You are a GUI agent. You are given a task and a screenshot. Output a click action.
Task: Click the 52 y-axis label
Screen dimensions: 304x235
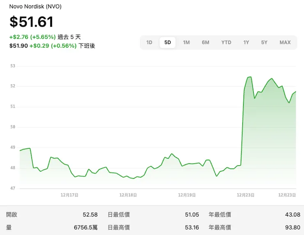13,86
